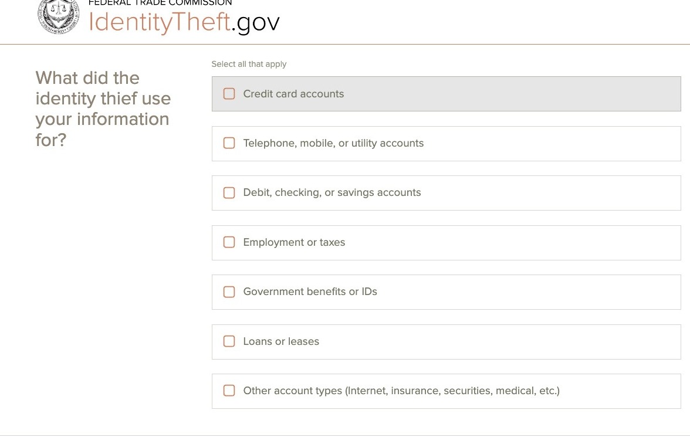Select the Loans or leases checkbox
Viewport: 690px width, 437px height.
pyautogui.click(x=229, y=341)
